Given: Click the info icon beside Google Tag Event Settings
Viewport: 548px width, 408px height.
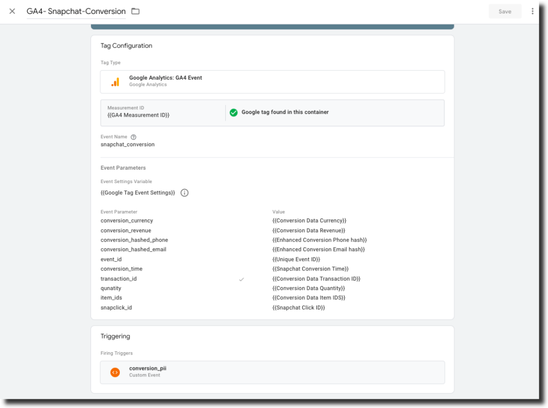Looking at the screenshot, I should 184,192.
